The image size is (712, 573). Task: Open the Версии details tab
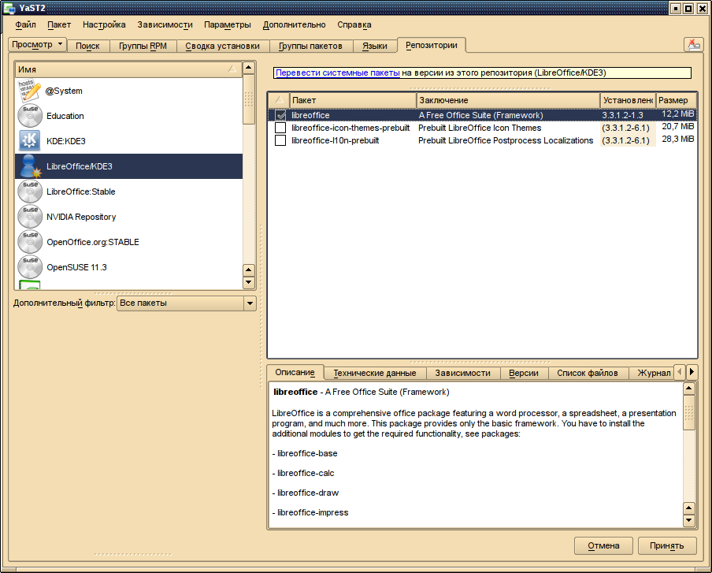pyautogui.click(x=524, y=373)
